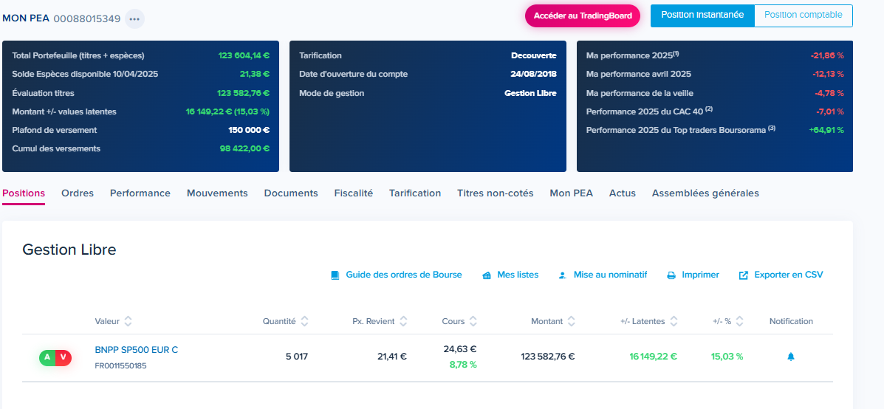884x409 pixels.
Task: Click the notification bell for BNPP SP500
Action: (x=790, y=357)
